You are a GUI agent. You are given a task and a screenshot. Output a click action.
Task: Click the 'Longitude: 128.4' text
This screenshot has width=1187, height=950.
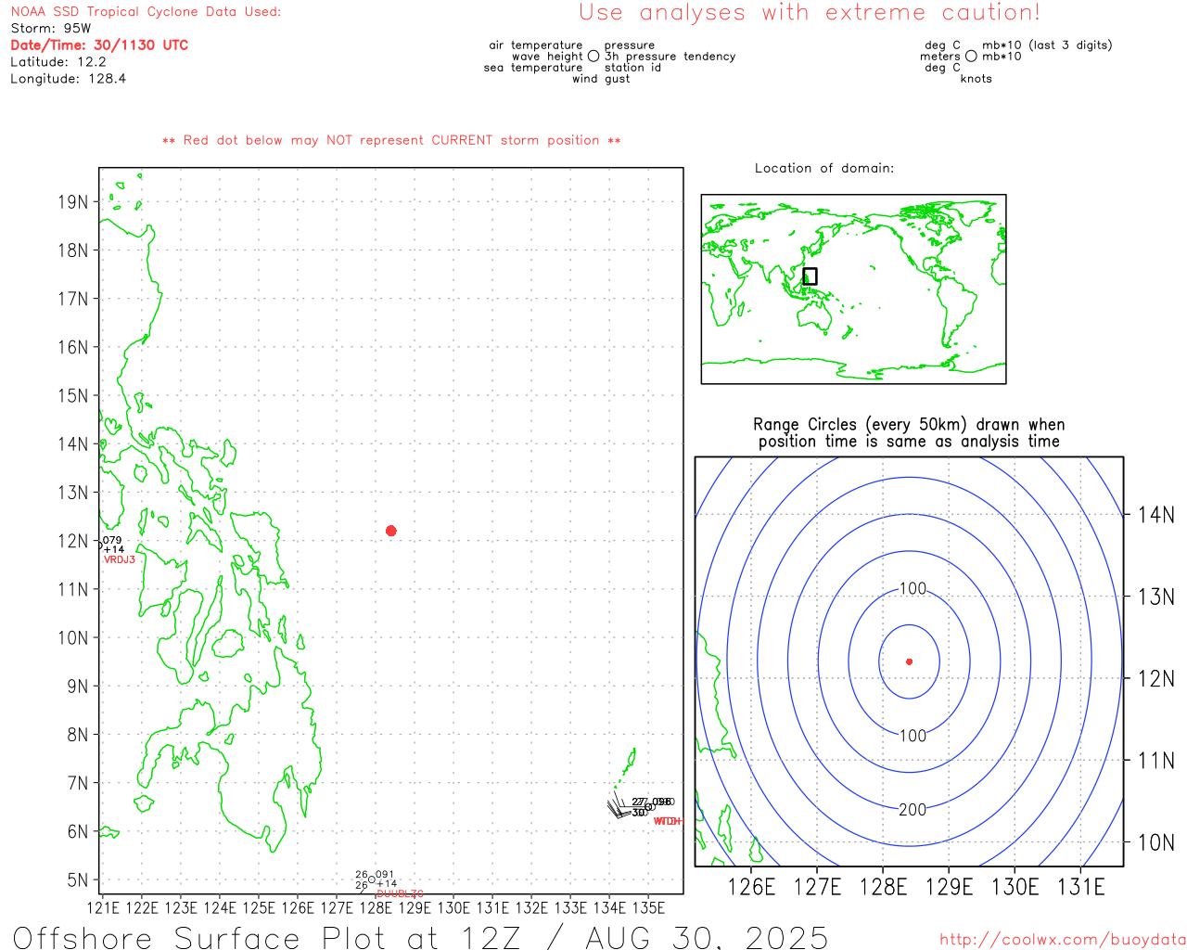68,79
